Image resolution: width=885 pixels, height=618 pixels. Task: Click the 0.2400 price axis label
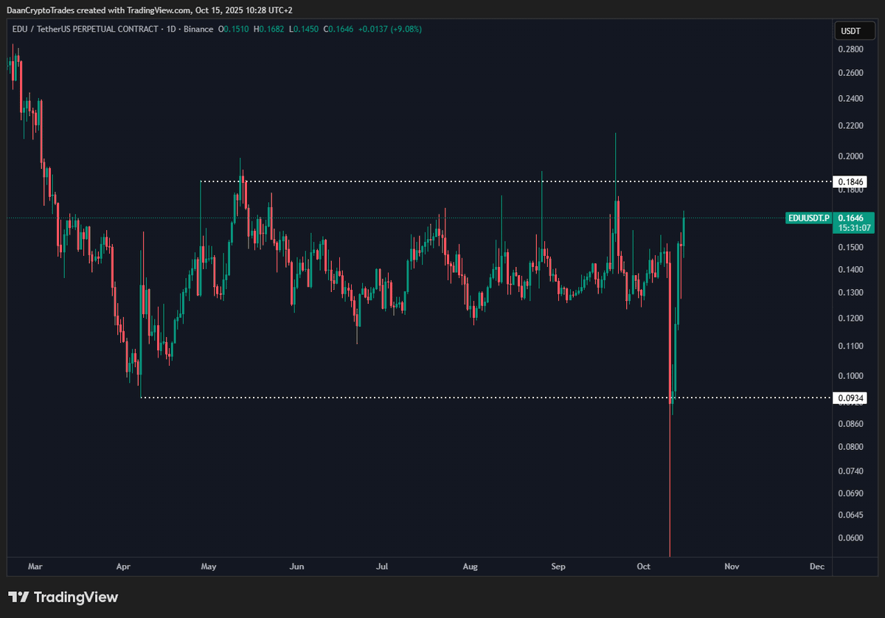click(x=850, y=99)
